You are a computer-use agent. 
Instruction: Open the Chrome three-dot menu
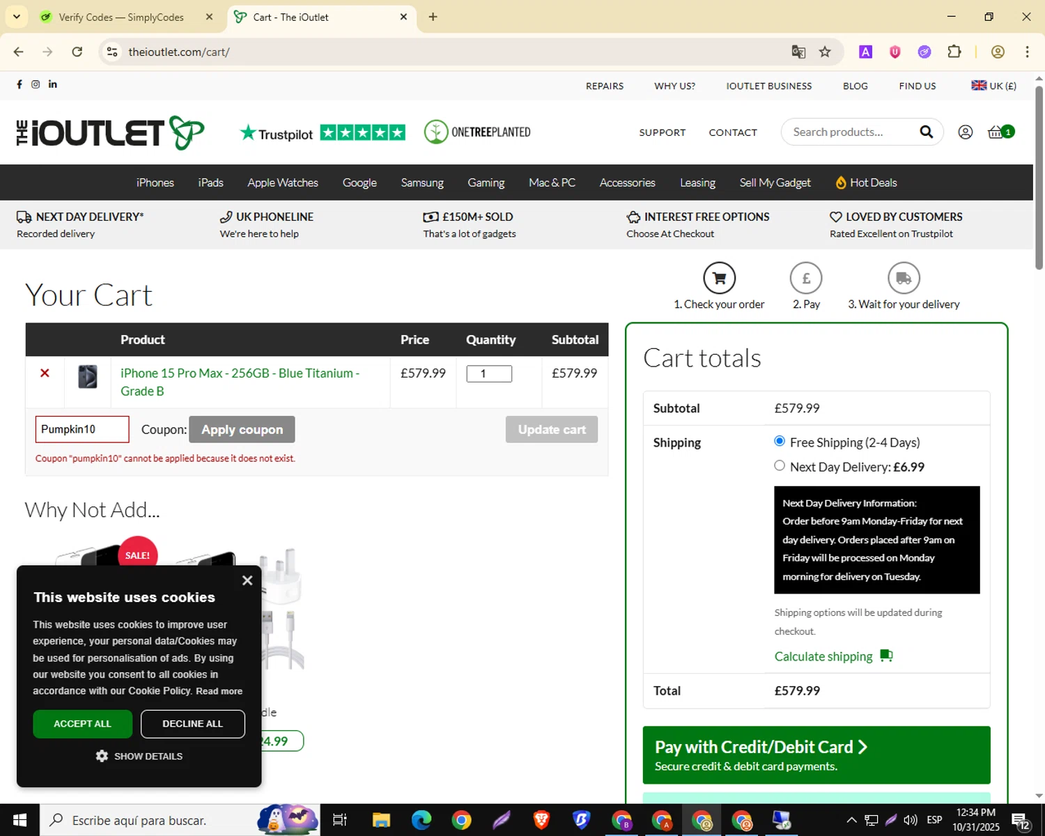(x=1027, y=52)
